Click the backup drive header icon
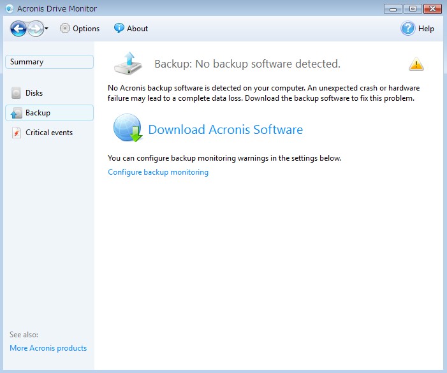The width and height of the screenshot is (447, 373). tap(128, 64)
